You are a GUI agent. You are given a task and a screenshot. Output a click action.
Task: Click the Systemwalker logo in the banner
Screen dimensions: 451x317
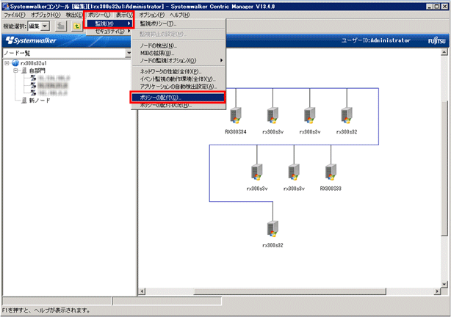point(31,40)
